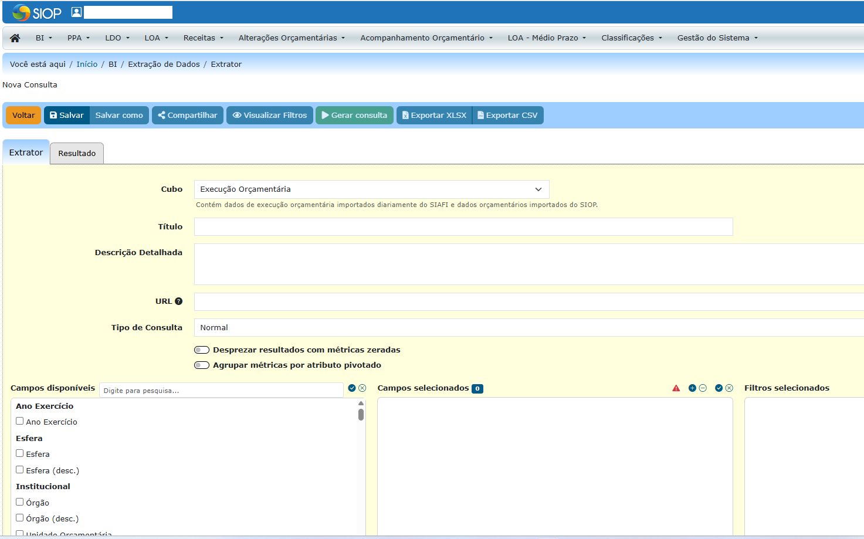The height and width of the screenshot is (539, 864).
Task: Click the 'Extração de Dados' breadcrumb text
Action: point(164,64)
